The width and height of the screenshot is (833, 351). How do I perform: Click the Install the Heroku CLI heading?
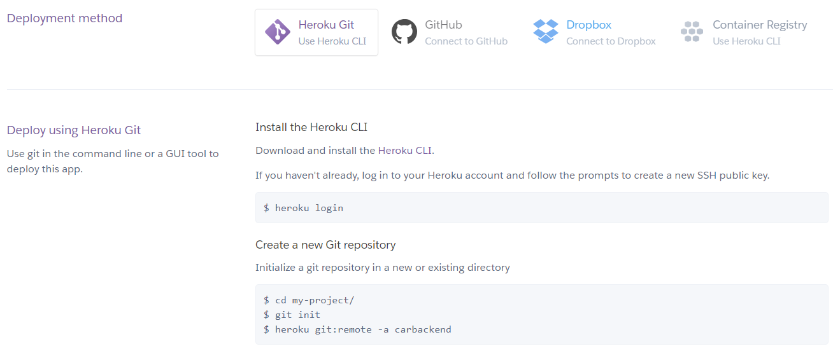pyautogui.click(x=311, y=127)
